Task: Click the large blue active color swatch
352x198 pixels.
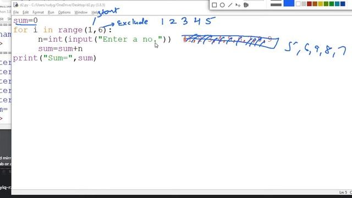Action: click(x=289, y=3)
